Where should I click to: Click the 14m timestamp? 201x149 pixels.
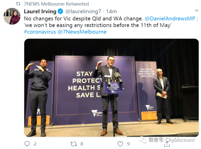(111, 12)
